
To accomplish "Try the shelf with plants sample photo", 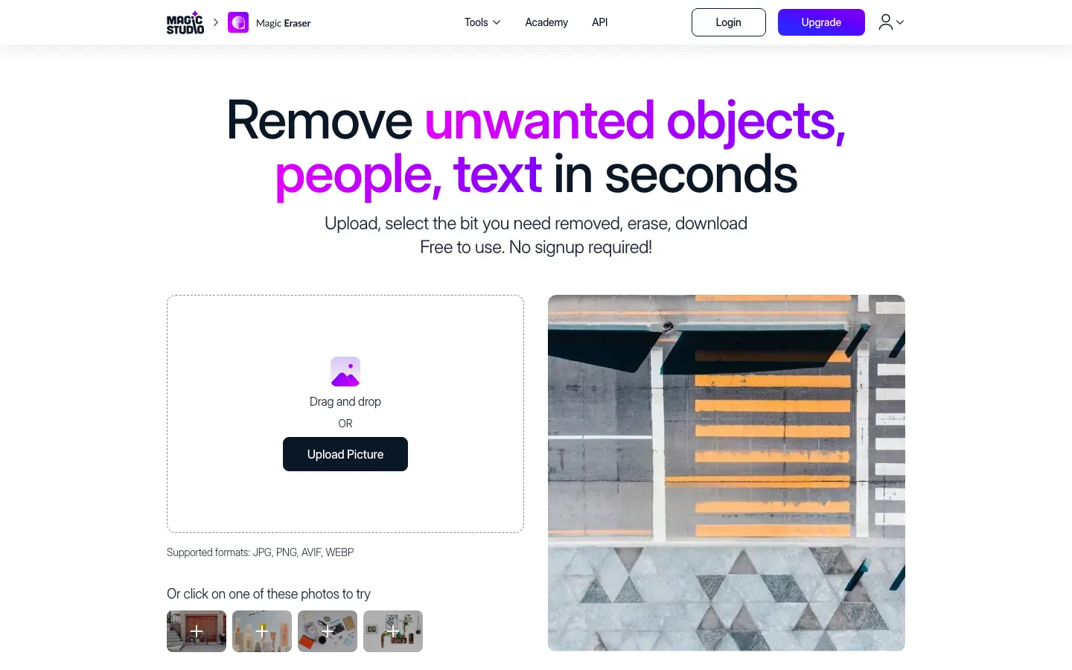I will pyautogui.click(x=393, y=631).
